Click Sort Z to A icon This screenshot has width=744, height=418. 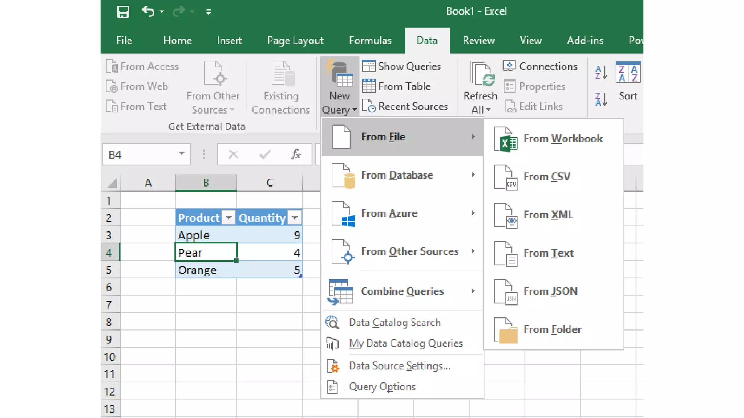click(601, 99)
